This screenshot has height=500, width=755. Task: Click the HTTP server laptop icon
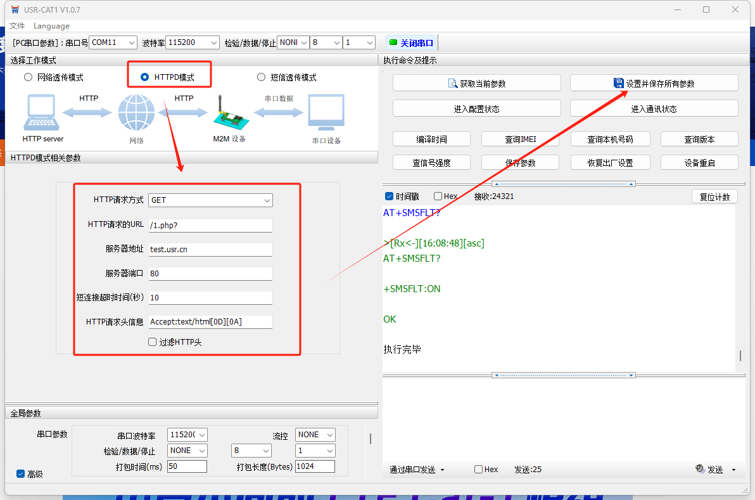click(x=41, y=112)
